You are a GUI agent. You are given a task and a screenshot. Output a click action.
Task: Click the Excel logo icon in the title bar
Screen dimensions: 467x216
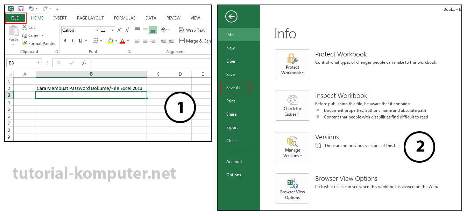coord(11,9)
